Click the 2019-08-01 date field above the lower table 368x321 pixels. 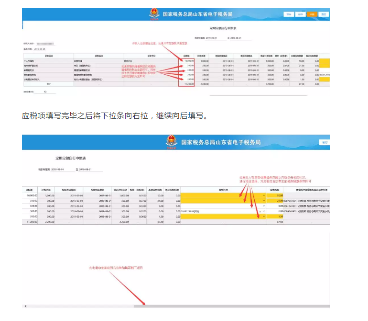click(62, 170)
